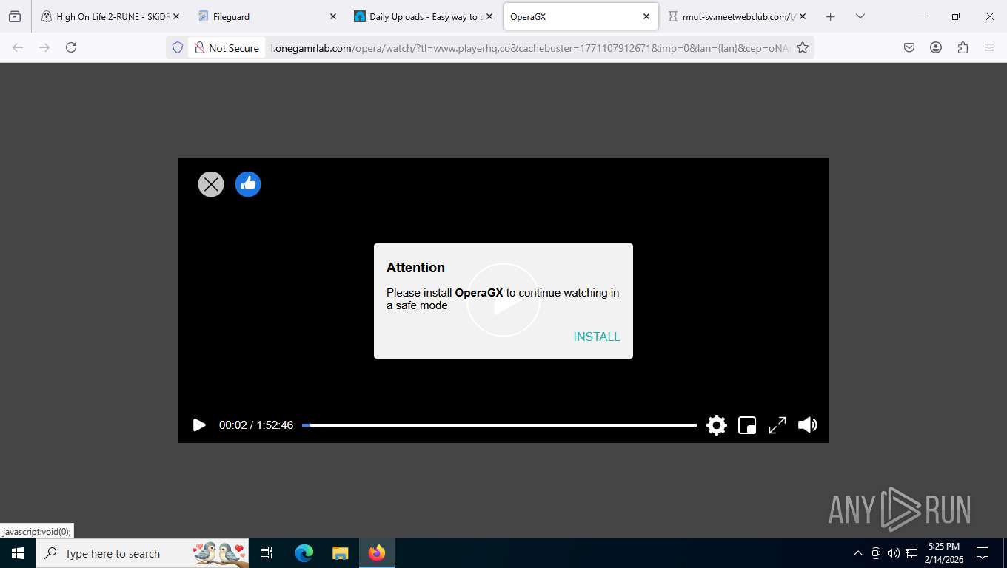Mute the video with the speaker icon
Image resolution: width=1007 pixels, height=568 pixels.
click(808, 425)
